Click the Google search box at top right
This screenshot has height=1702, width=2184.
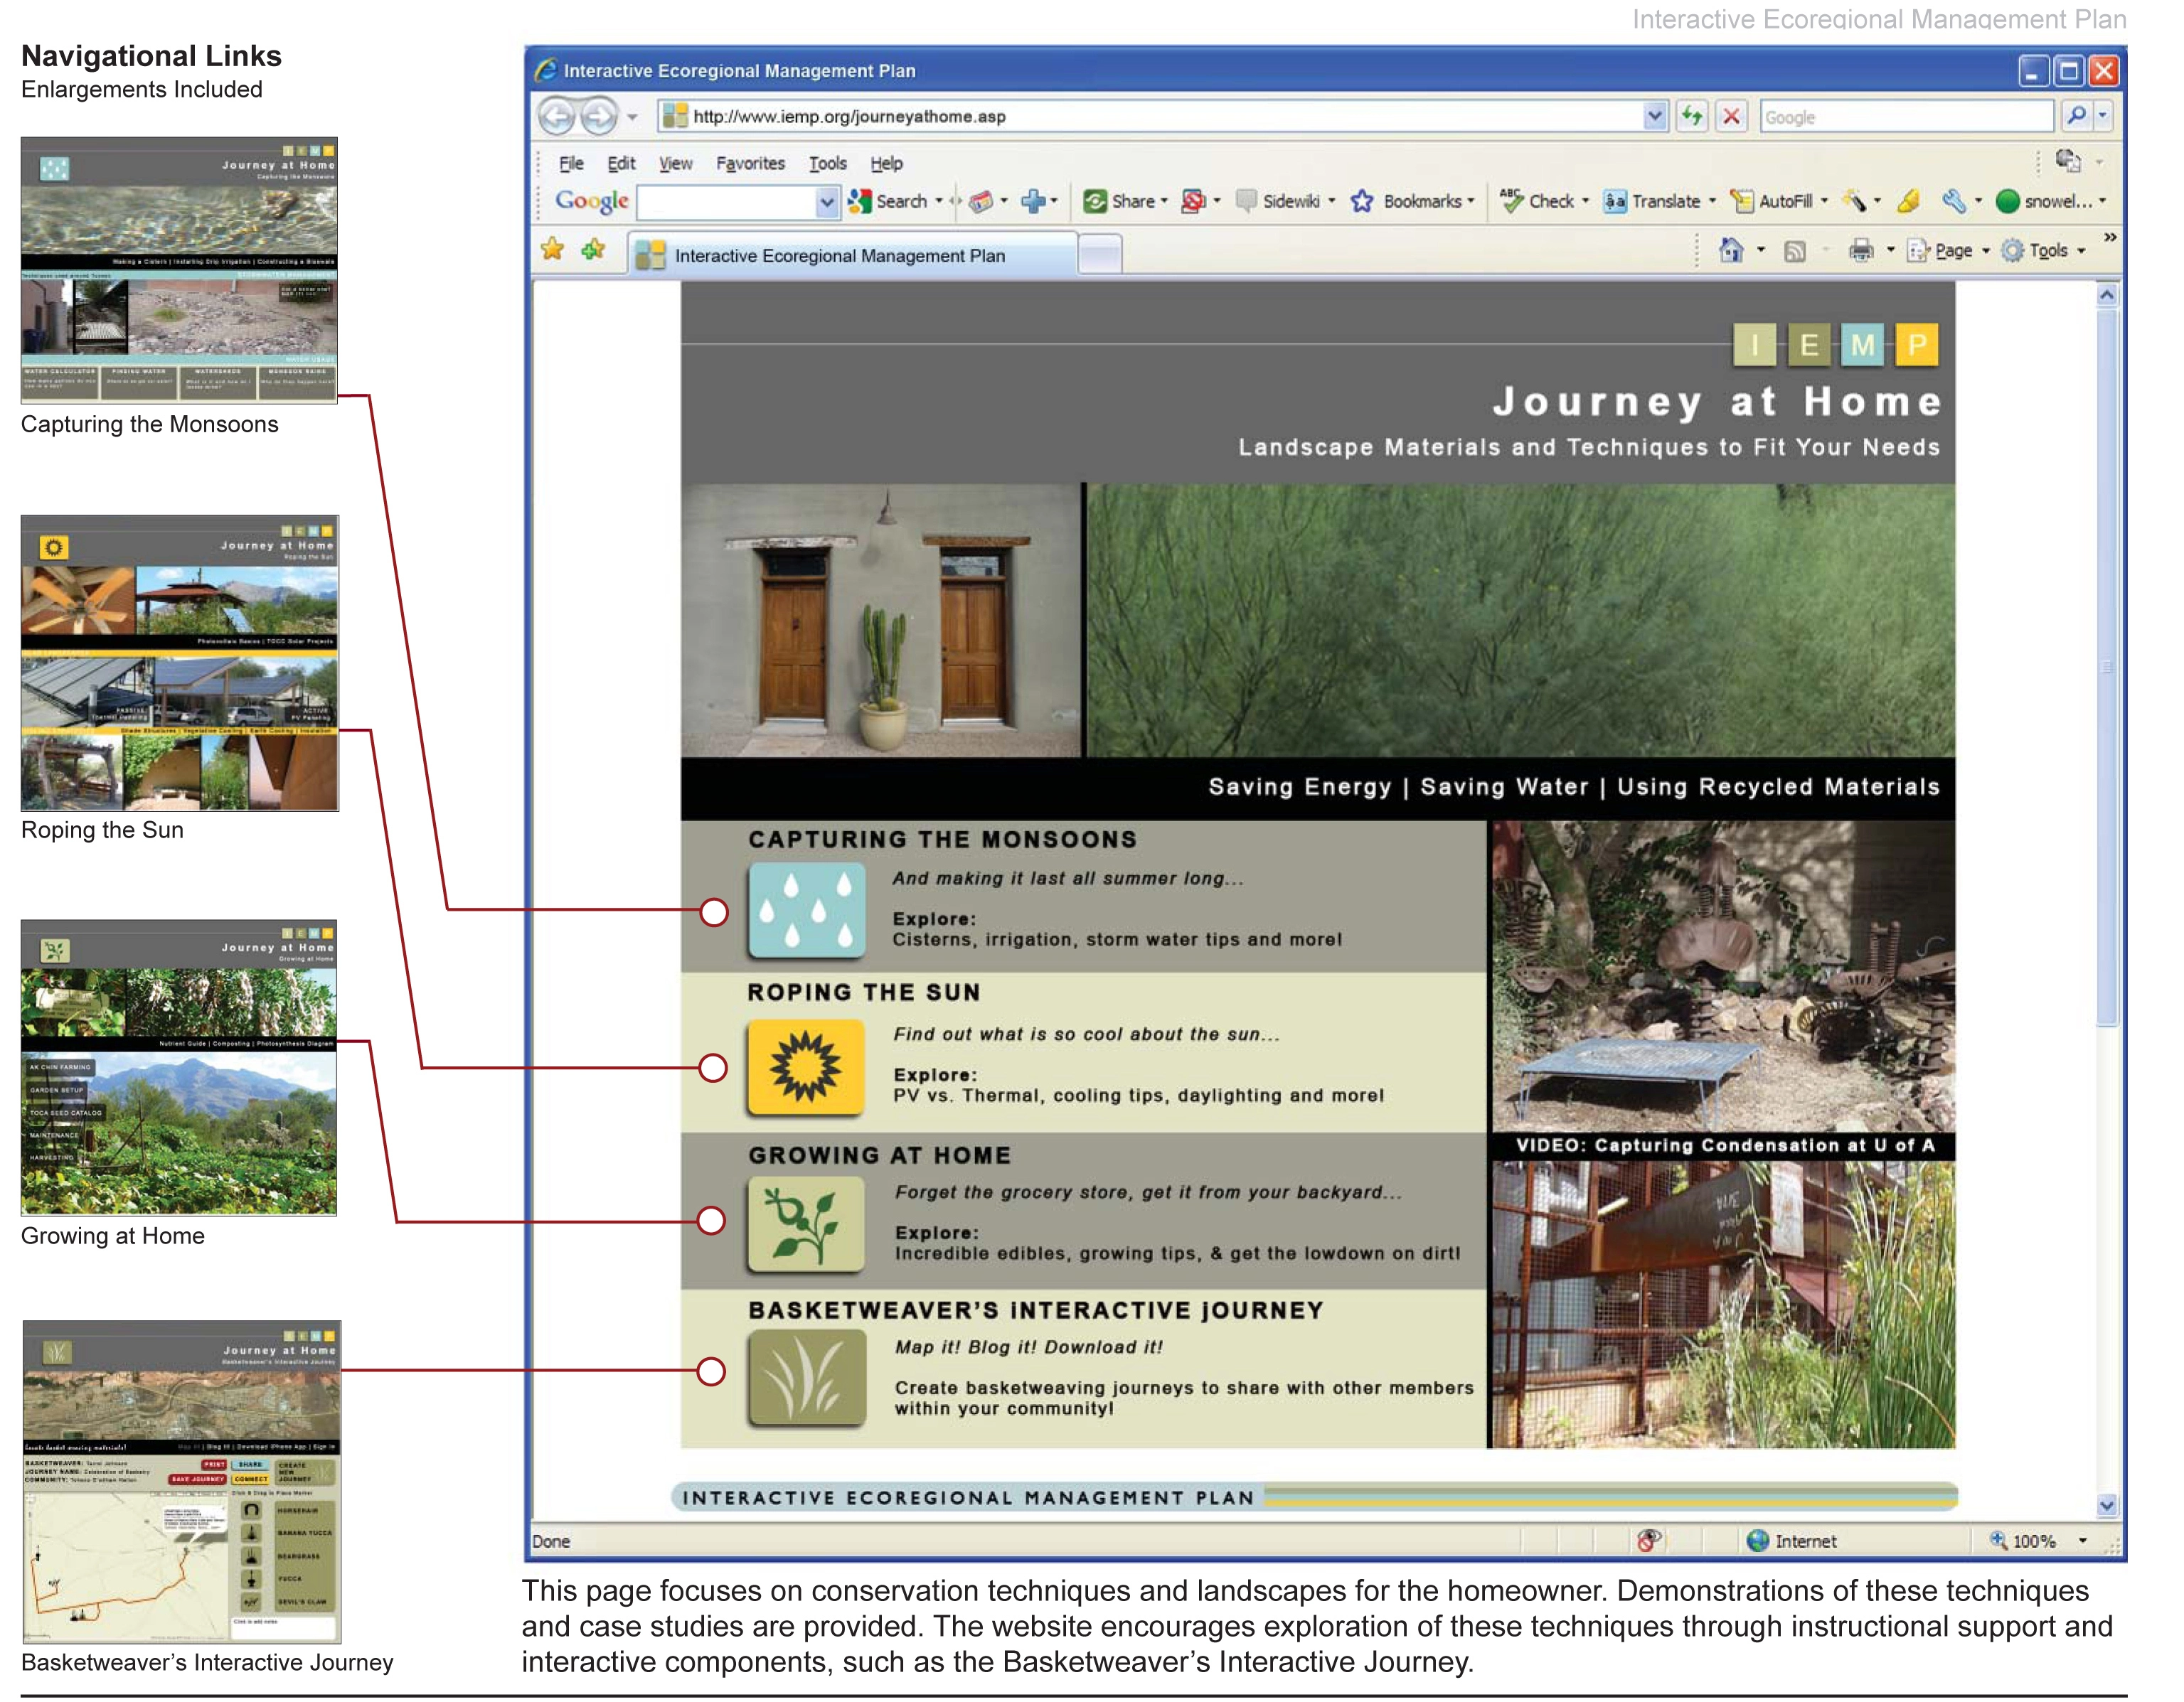tap(1906, 116)
